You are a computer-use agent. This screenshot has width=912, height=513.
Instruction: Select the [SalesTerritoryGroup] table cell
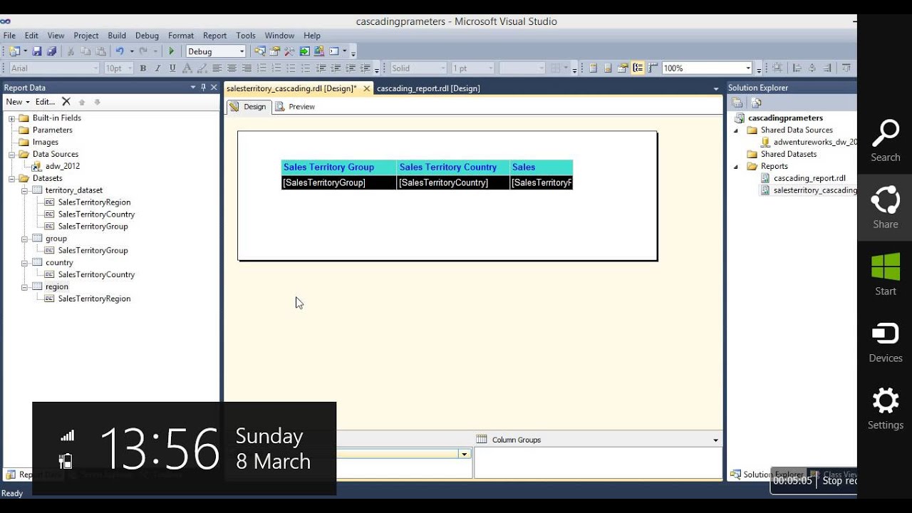pos(338,183)
